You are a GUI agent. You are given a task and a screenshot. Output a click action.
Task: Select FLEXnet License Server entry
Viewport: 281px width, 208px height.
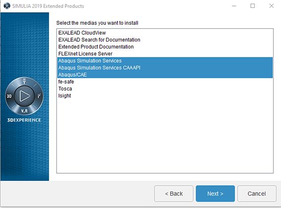[165, 54]
